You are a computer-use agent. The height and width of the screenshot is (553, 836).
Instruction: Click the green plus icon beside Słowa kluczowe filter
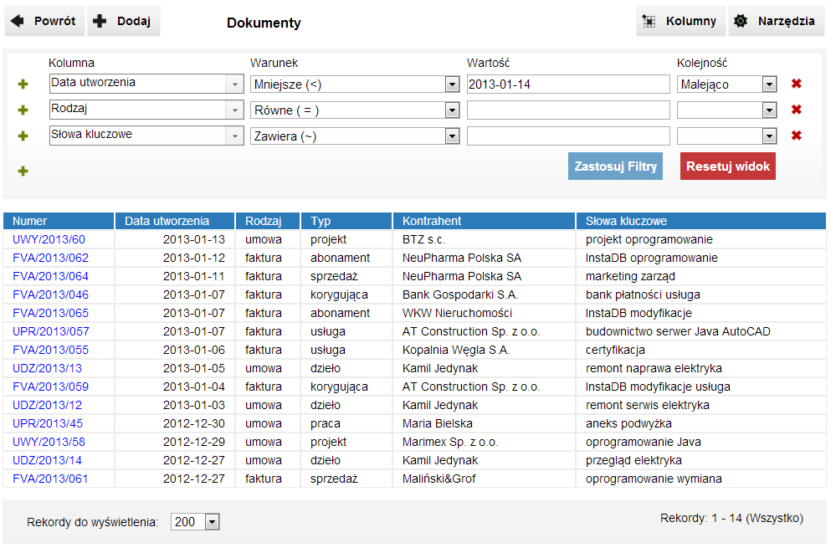tap(23, 136)
